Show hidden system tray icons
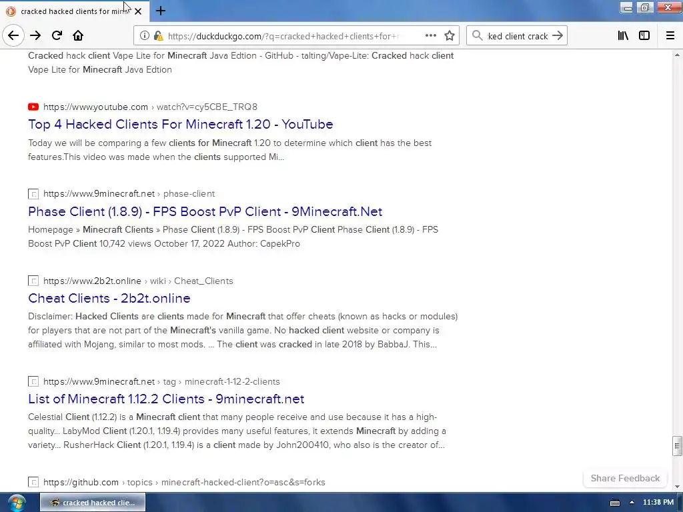The height and width of the screenshot is (512, 683). pyautogui.click(x=632, y=503)
